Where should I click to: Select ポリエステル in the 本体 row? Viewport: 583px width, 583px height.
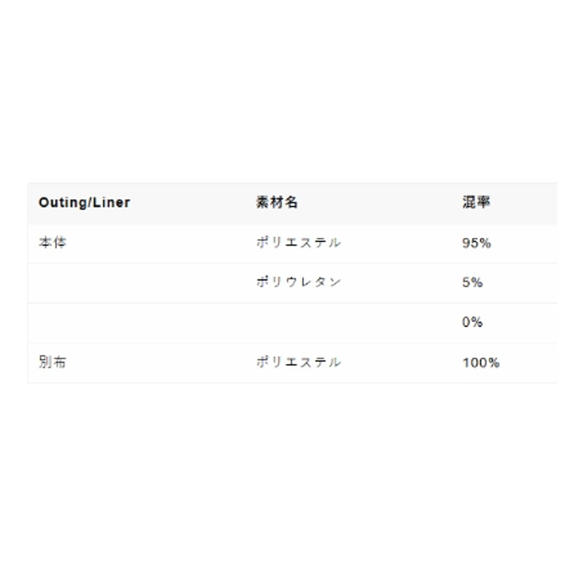[298, 243]
